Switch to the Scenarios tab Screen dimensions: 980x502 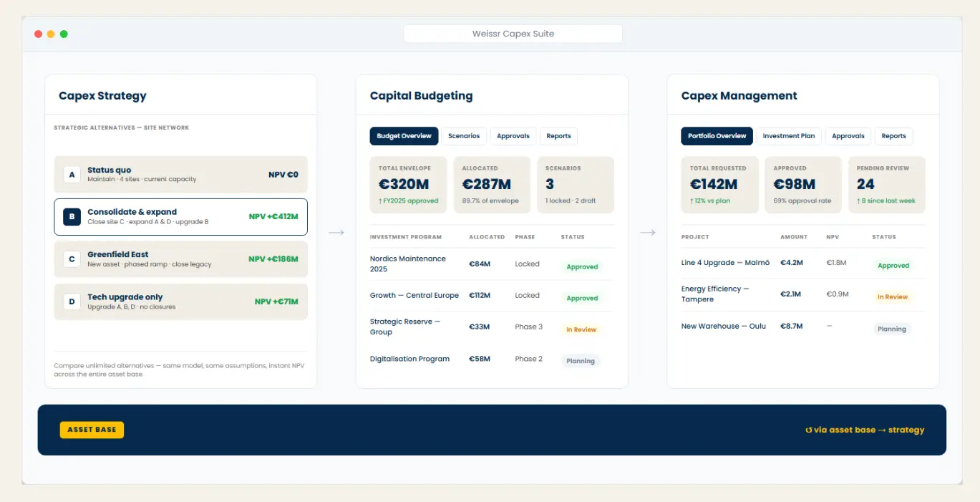(464, 136)
